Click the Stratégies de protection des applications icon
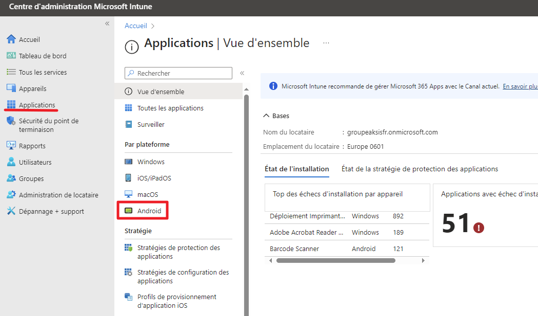This screenshot has height=316, width=538. [x=128, y=247]
